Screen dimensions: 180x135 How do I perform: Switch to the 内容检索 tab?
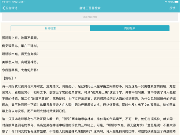[130, 28]
